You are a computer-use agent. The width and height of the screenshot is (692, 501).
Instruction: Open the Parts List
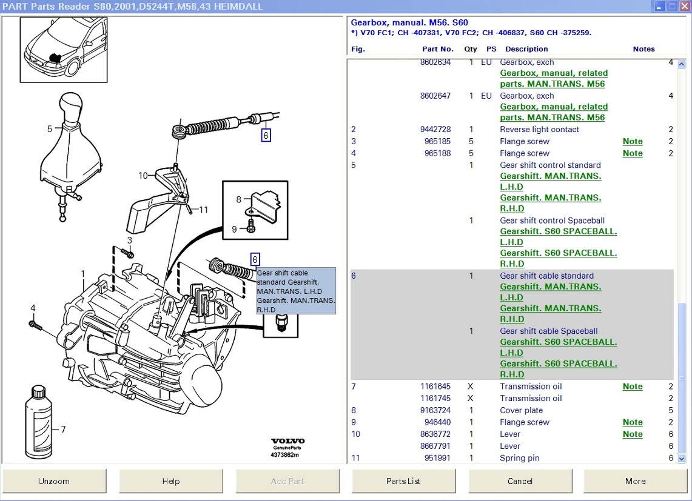click(403, 481)
